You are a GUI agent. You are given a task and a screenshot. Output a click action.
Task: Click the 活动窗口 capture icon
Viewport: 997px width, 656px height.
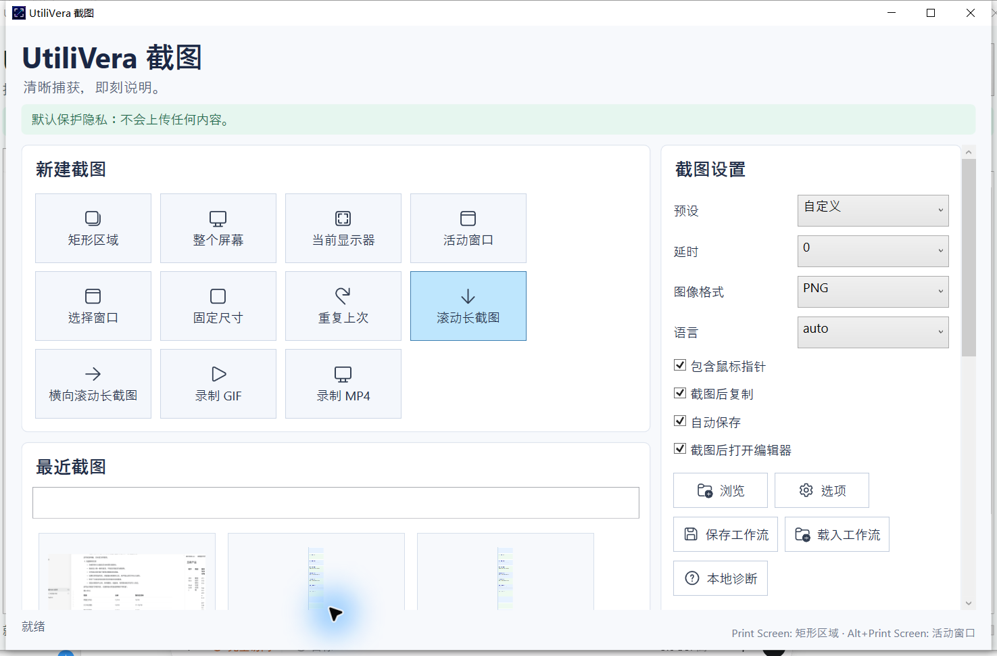(x=468, y=218)
